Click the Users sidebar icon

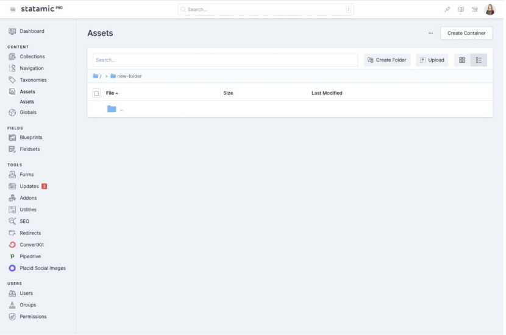[x=12, y=293]
